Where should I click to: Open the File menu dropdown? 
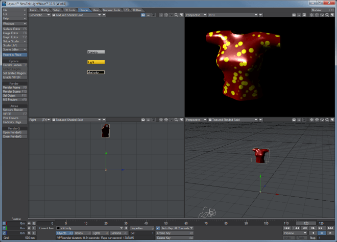coord(14,10)
